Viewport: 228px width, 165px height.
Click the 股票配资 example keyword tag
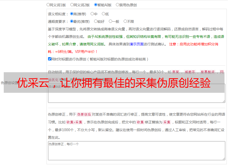point(208,72)
